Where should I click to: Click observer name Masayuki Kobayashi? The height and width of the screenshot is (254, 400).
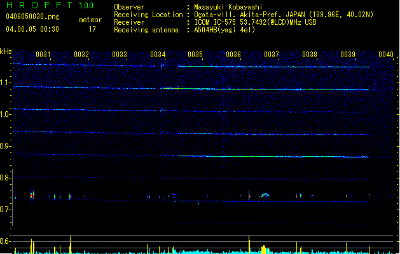coord(228,7)
